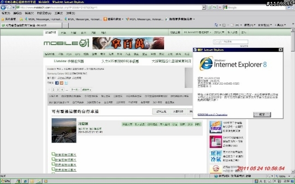
Task: Share the topic via orange Plurk icon
Action: tap(61, 83)
